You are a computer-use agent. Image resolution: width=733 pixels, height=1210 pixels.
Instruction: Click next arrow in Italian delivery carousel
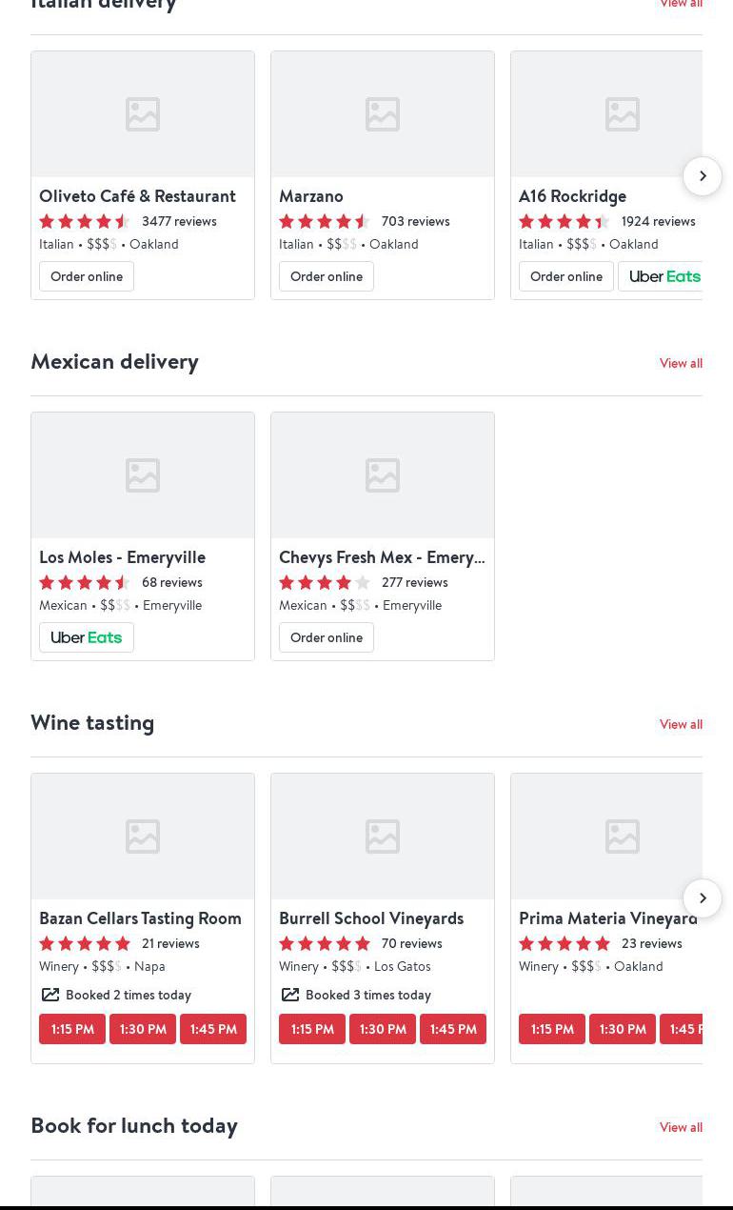coord(703,176)
